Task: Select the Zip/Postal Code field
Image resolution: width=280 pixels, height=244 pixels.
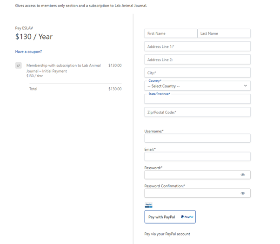Action: (197, 112)
